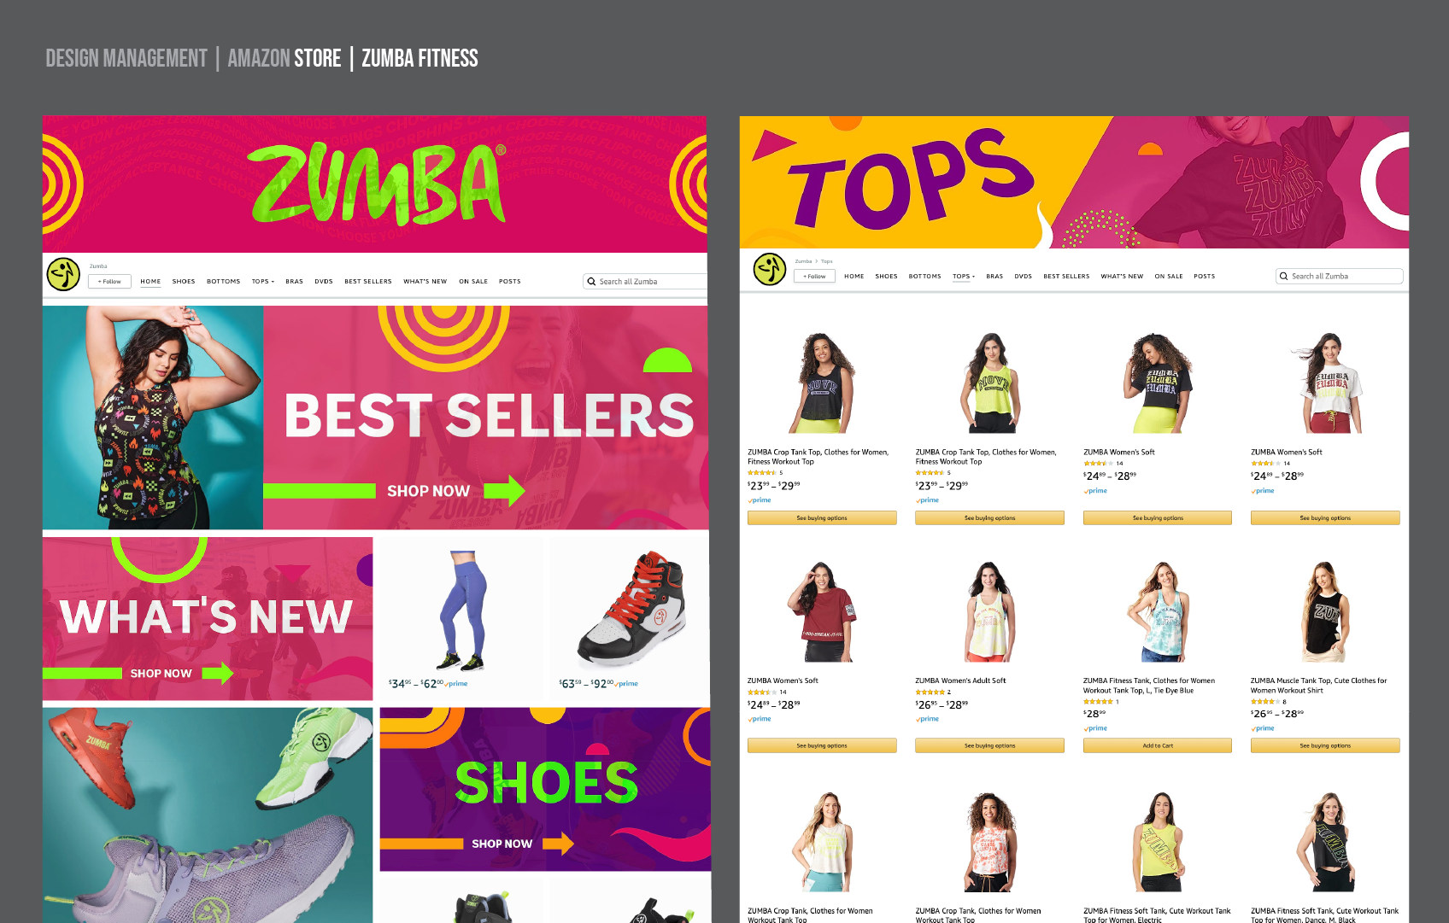Click the Zumba logo icon in left store nav
This screenshot has width=1449, height=923.
tap(63, 274)
